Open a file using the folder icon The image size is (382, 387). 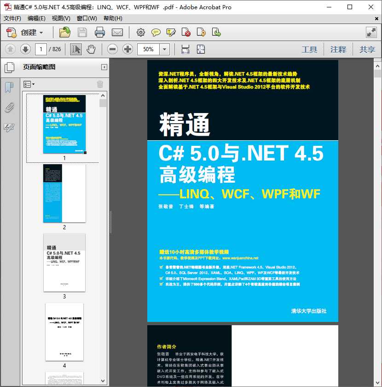(x=64, y=33)
